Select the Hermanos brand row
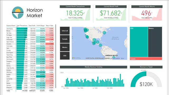Viewport: 169px width, 95px height. click(30, 29)
